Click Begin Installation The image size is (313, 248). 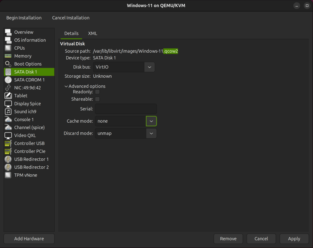pyautogui.click(x=24, y=18)
